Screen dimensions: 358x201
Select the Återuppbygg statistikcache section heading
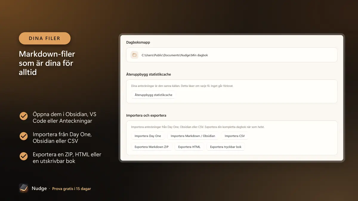(x=149, y=74)
